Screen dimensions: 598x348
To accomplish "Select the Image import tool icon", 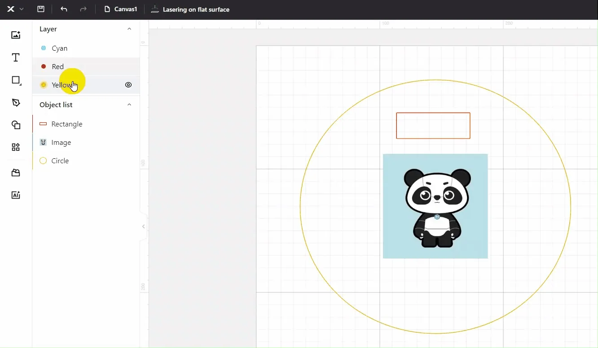I will coord(16,35).
